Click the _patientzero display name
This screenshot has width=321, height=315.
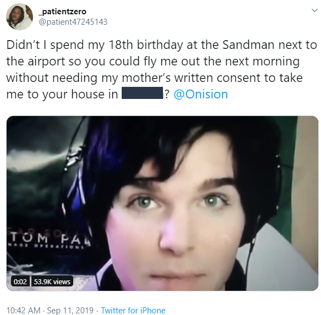(x=62, y=12)
